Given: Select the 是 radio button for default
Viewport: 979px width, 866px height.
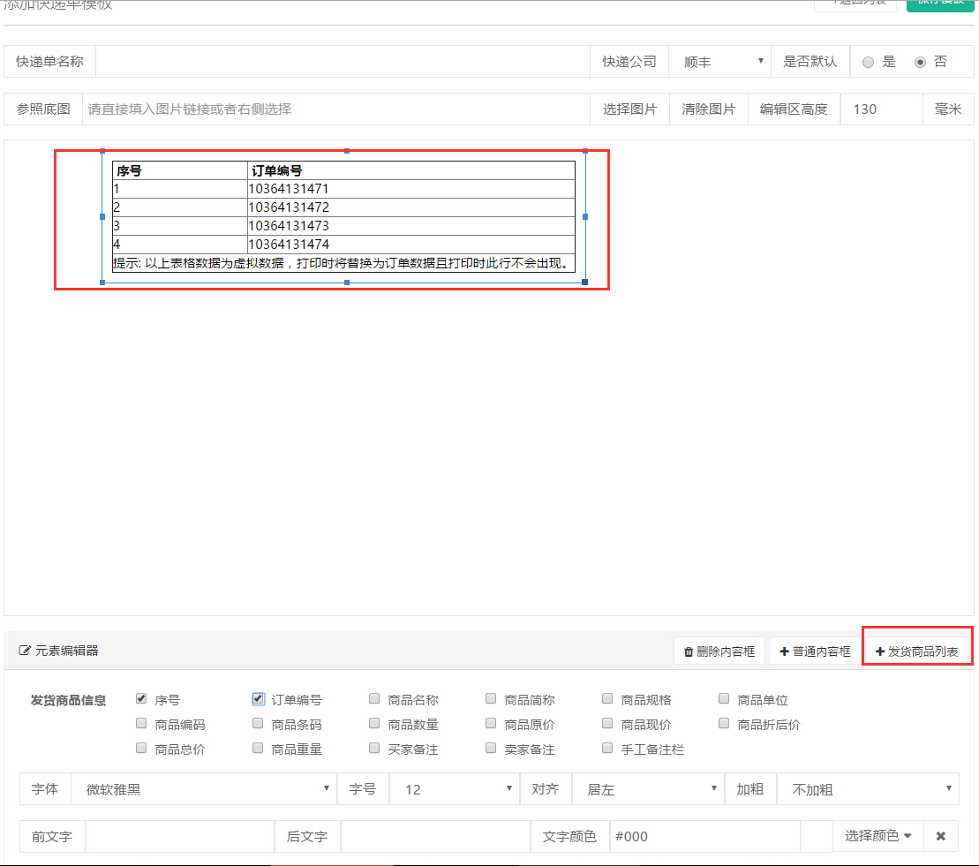Looking at the screenshot, I should pos(869,62).
